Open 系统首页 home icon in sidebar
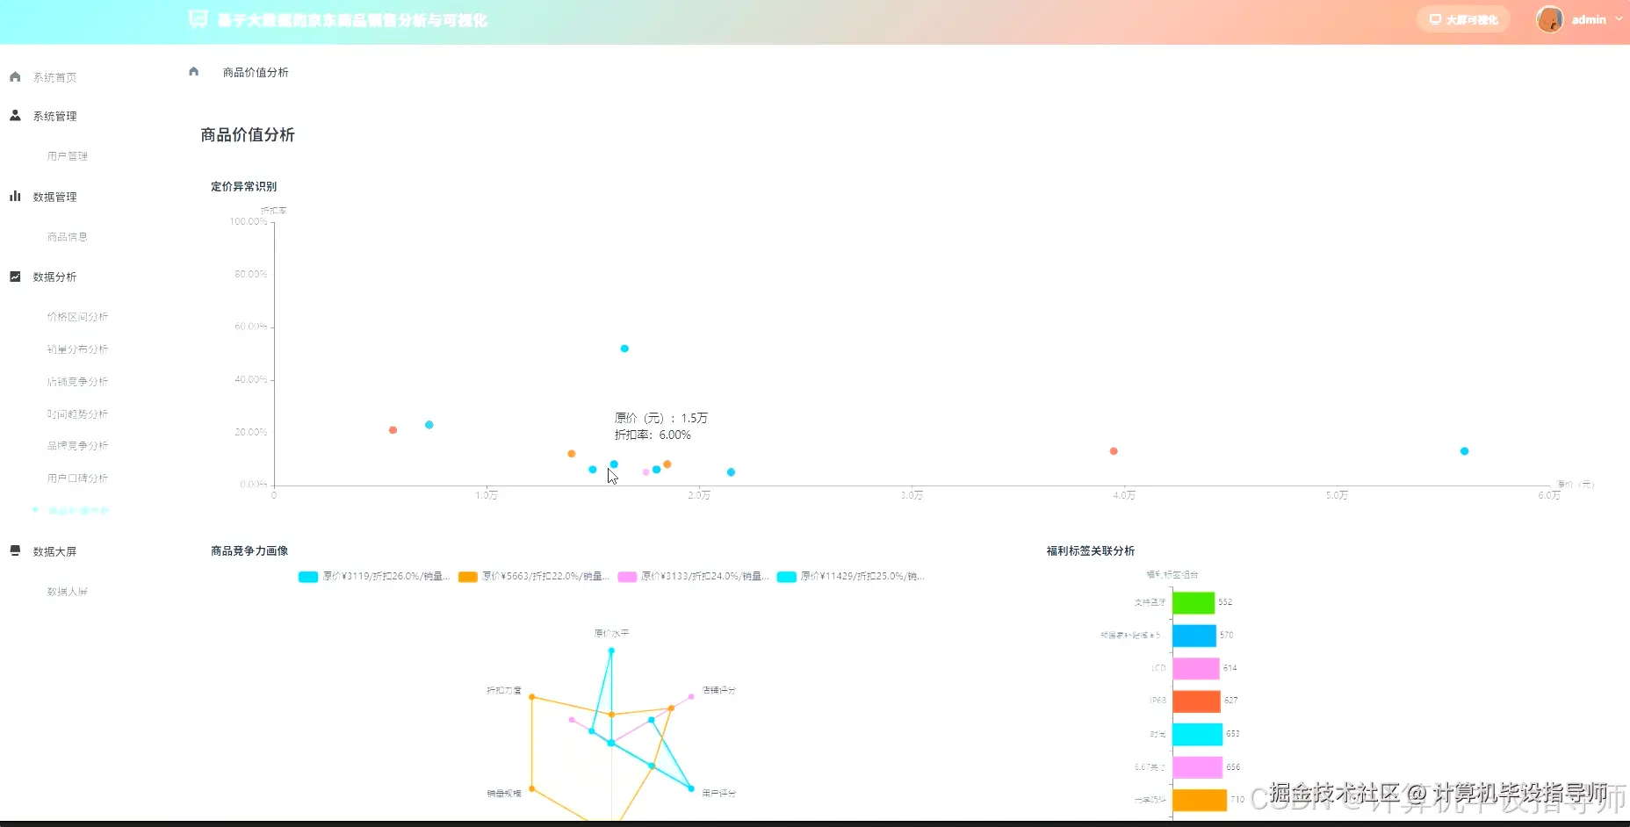 15,77
